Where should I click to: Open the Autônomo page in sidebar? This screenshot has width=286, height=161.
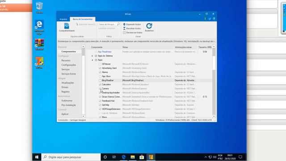(67, 101)
